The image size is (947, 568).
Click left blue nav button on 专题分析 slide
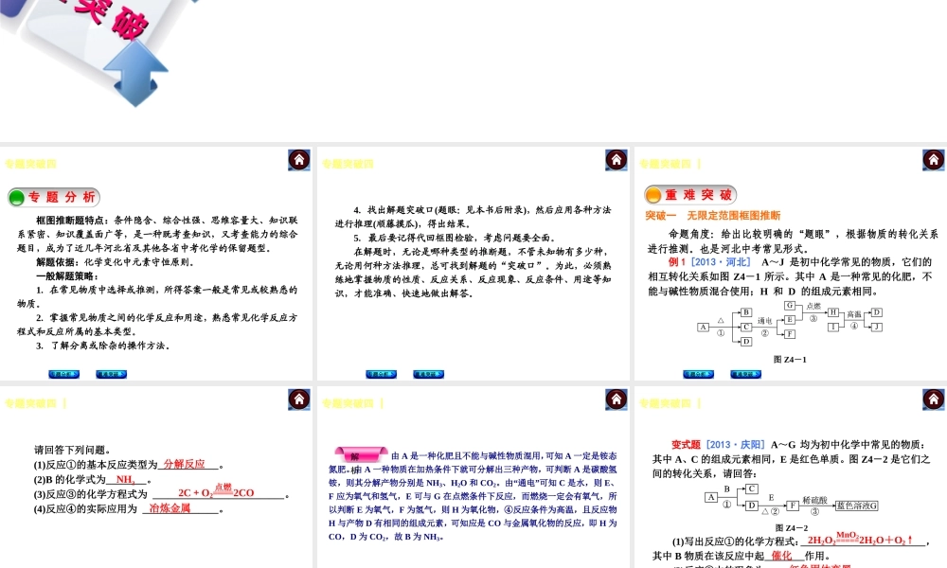pyautogui.click(x=64, y=374)
